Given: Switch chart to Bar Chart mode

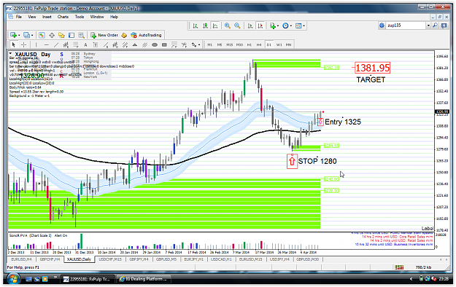Looking at the screenshot, I should coord(196,25).
